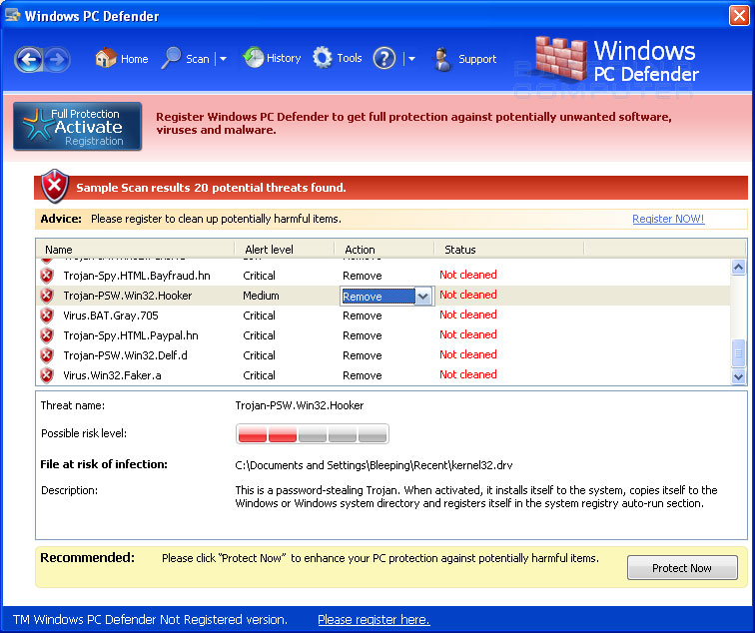Click the red shield scan results icon
Image resolution: width=755 pixels, height=633 pixels.
coord(55,187)
